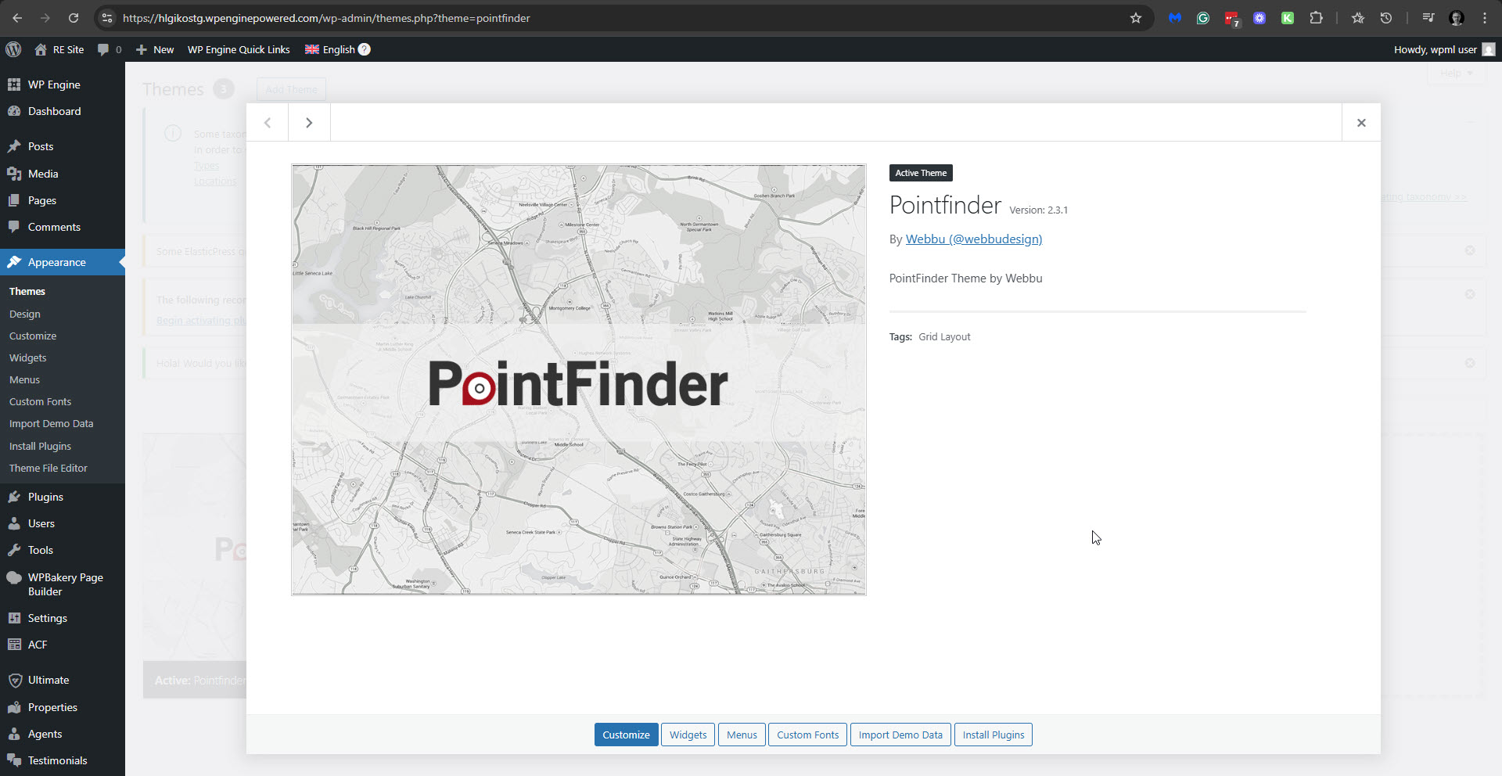
Task: View site information icon in address bar
Action: (x=107, y=18)
